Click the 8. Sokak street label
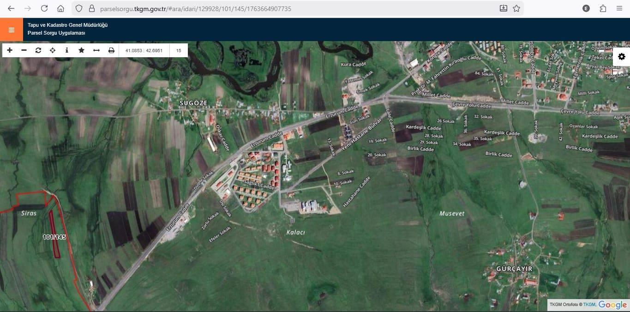The height and width of the screenshot is (312, 630). coord(346,172)
